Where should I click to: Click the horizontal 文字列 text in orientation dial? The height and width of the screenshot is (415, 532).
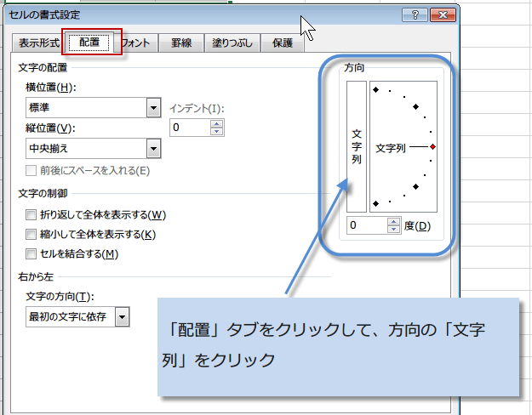tap(391, 148)
